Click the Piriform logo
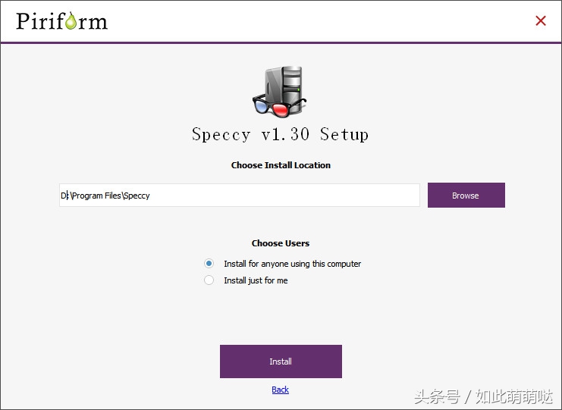Image resolution: width=562 pixels, height=410 pixels. point(61,20)
